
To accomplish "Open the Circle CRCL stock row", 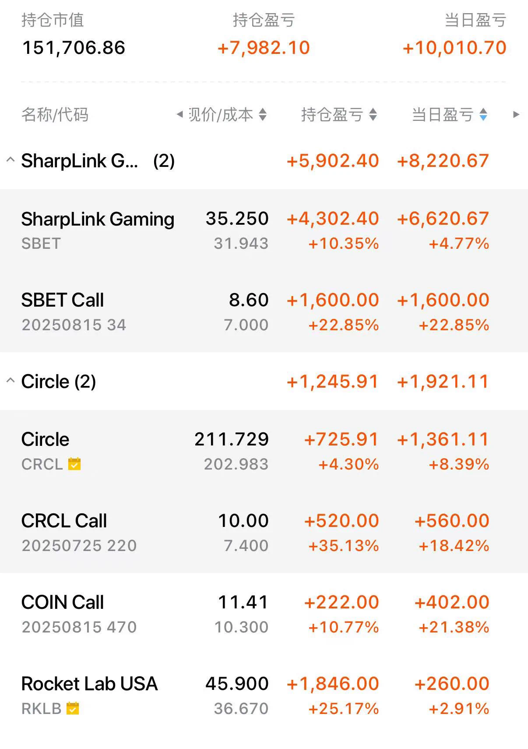I will (264, 451).
